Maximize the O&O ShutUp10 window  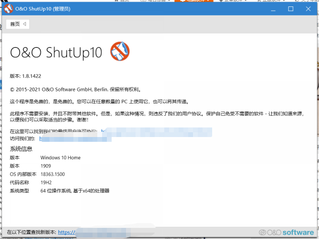[291, 9]
